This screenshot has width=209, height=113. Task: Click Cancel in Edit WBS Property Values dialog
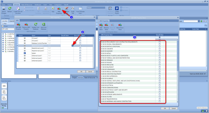[173, 108]
